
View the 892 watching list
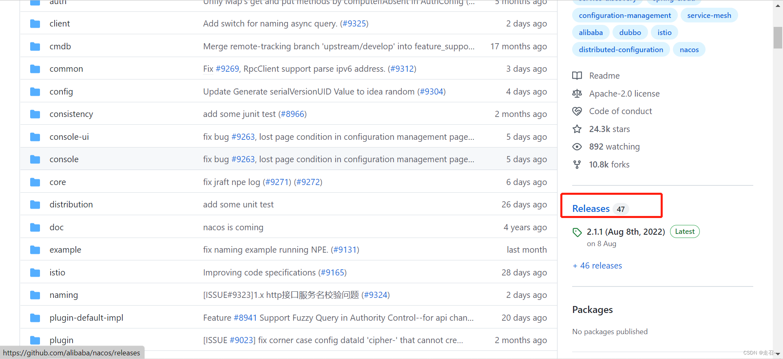click(614, 147)
